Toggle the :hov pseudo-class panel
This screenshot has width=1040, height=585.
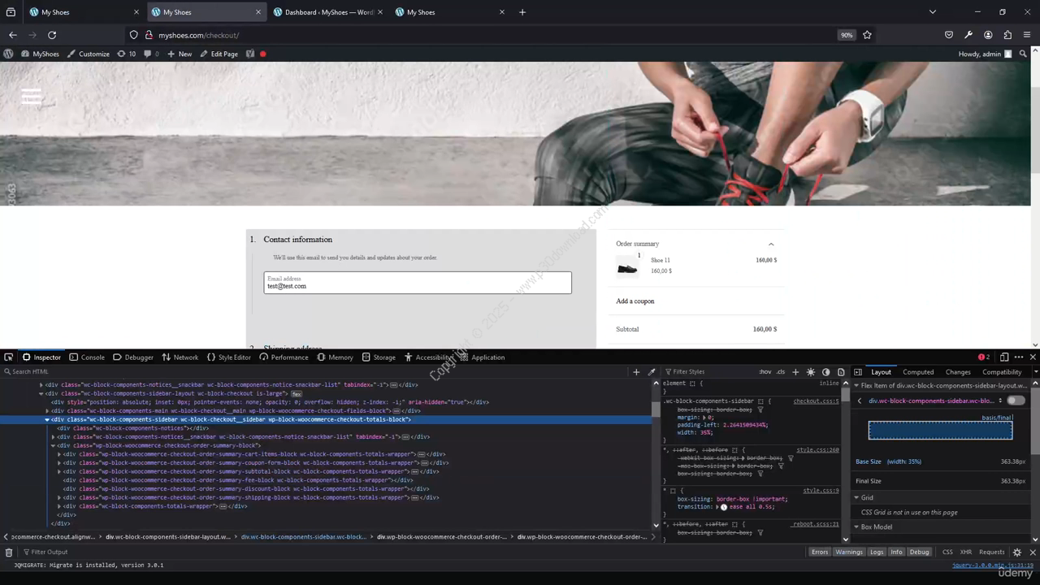[x=765, y=371]
